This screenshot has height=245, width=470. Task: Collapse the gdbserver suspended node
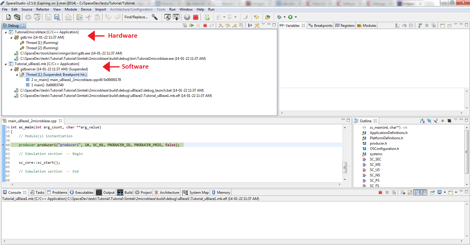[x=11, y=69]
